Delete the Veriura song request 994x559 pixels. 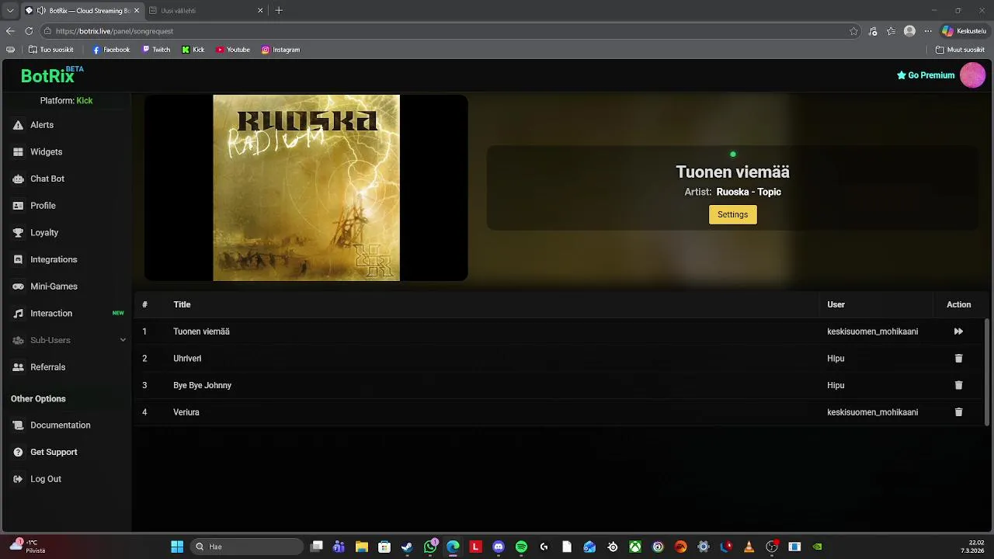click(x=958, y=412)
